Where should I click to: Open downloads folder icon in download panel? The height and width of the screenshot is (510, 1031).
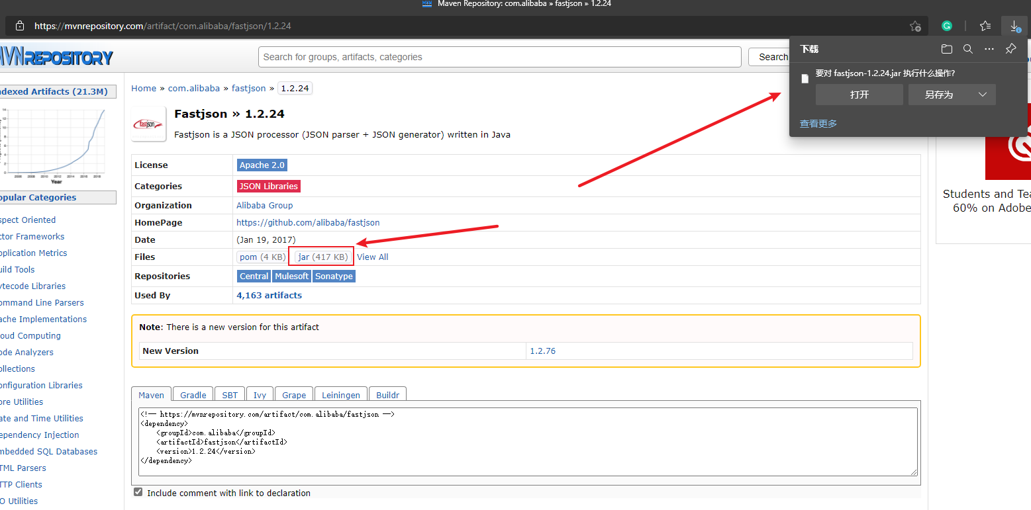[947, 49]
